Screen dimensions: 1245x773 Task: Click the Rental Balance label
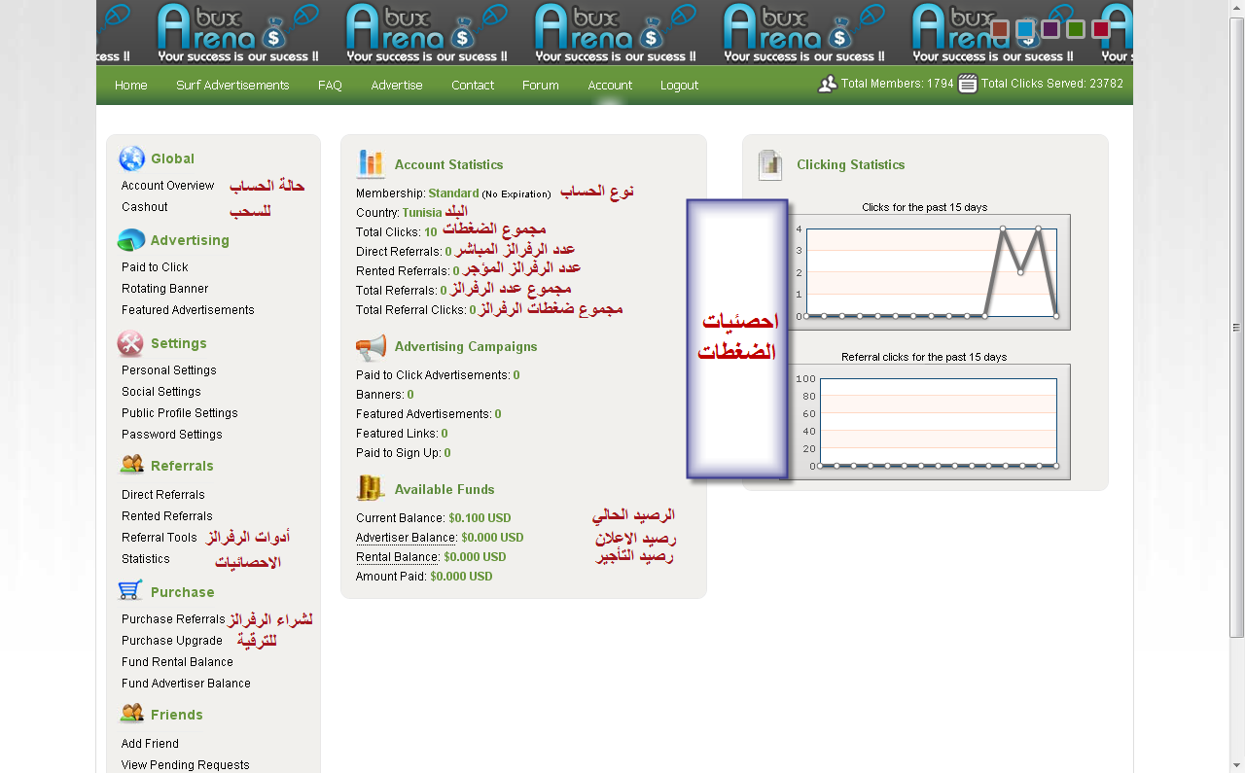click(x=398, y=557)
